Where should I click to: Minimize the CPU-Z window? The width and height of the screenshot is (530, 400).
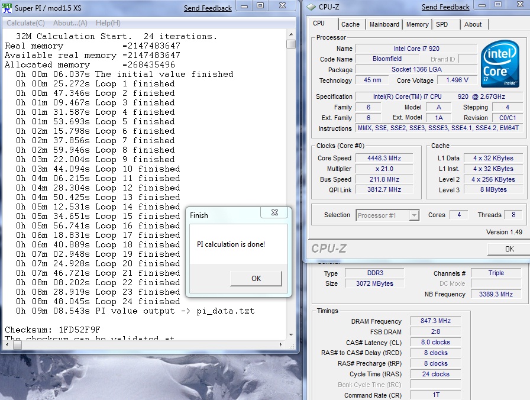482,5
